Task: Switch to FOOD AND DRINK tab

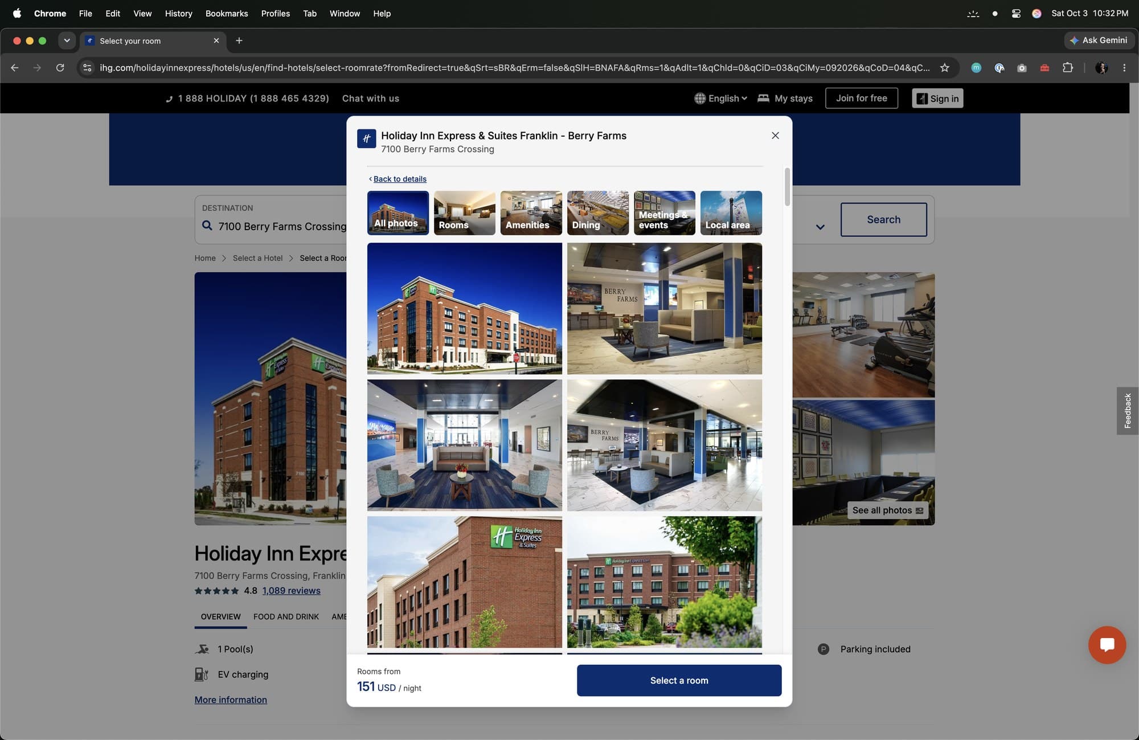Action: click(286, 616)
